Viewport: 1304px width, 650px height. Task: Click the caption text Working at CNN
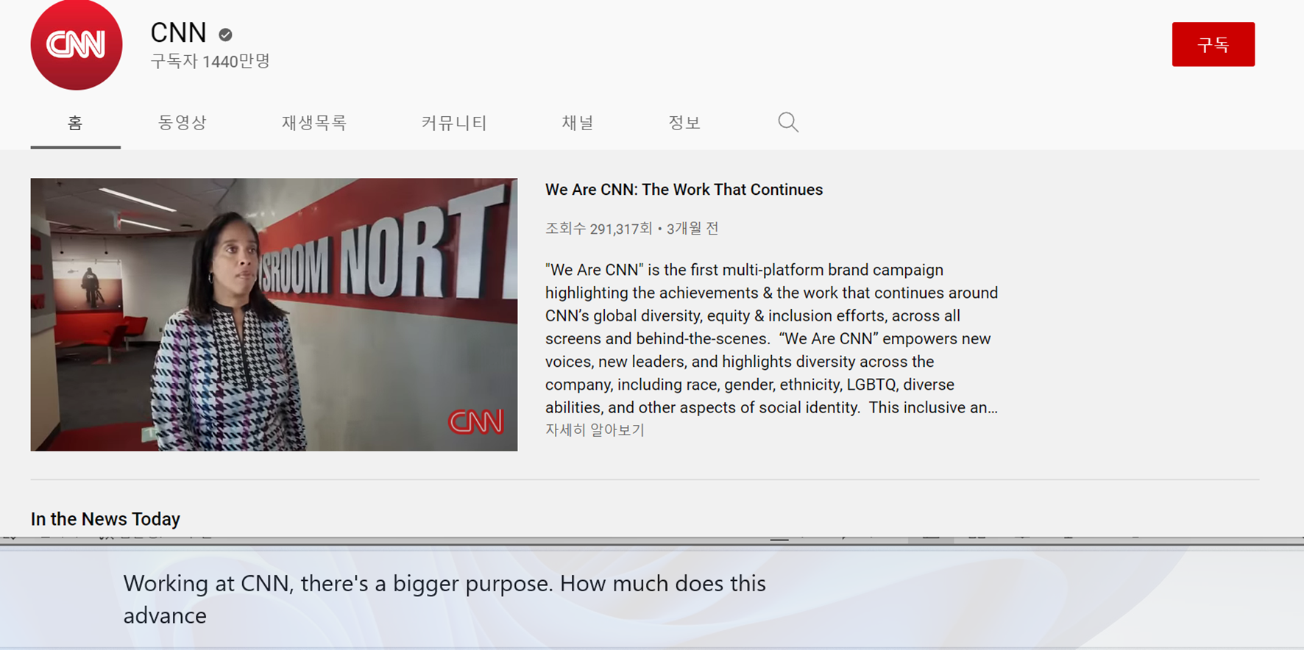(444, 599)
